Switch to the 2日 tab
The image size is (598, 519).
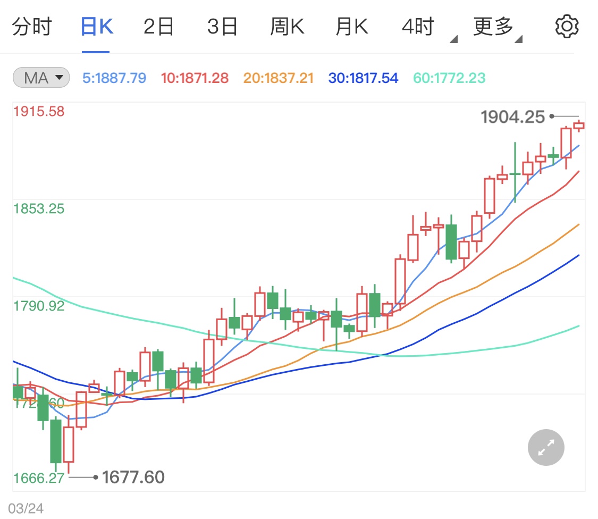click(x=158, y=27)
